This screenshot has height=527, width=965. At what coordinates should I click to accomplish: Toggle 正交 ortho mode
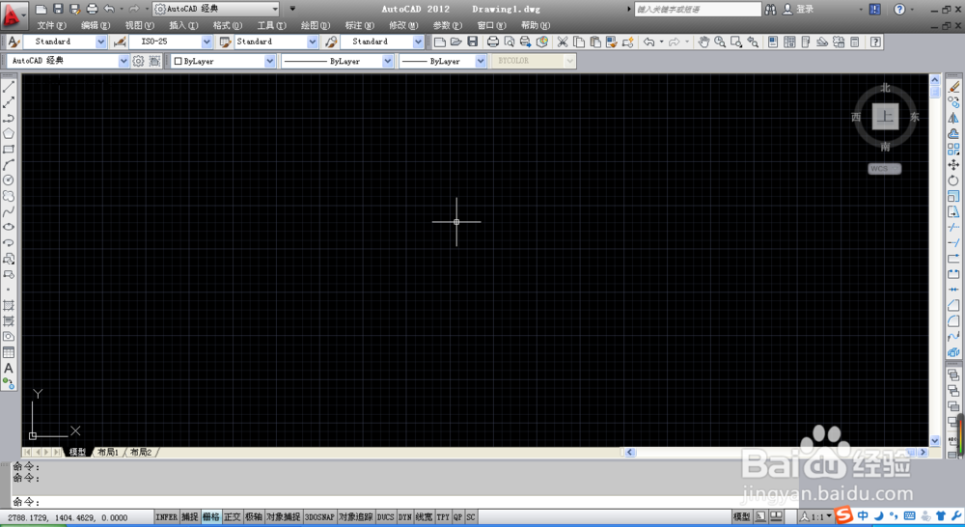pos(233,517)
